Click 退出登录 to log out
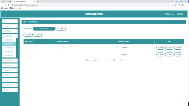The image size is (189, 106). point(180,14)
